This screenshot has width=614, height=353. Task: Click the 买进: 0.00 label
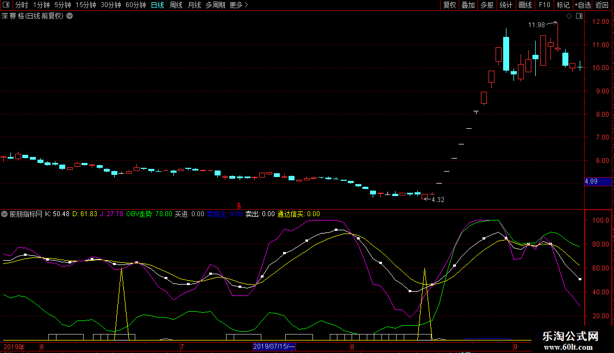pos(190,214)
